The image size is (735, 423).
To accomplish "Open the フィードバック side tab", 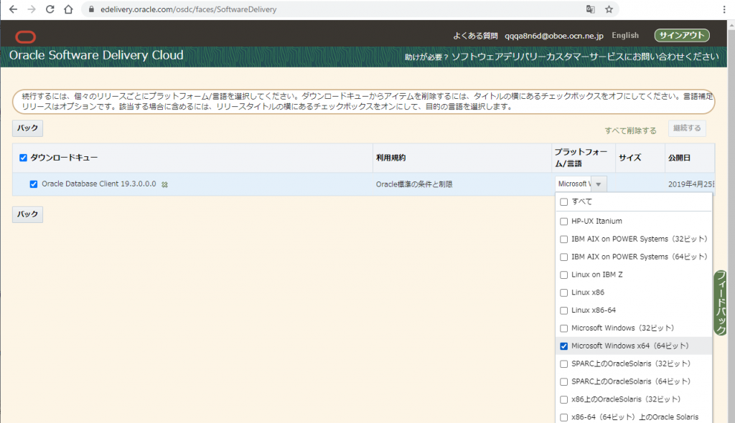I will tap(722, 303).
